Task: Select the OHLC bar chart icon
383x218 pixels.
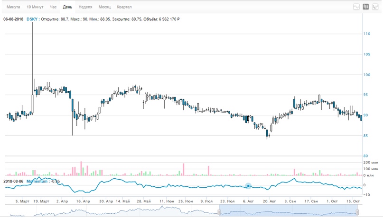Action: tap(375, 7)
